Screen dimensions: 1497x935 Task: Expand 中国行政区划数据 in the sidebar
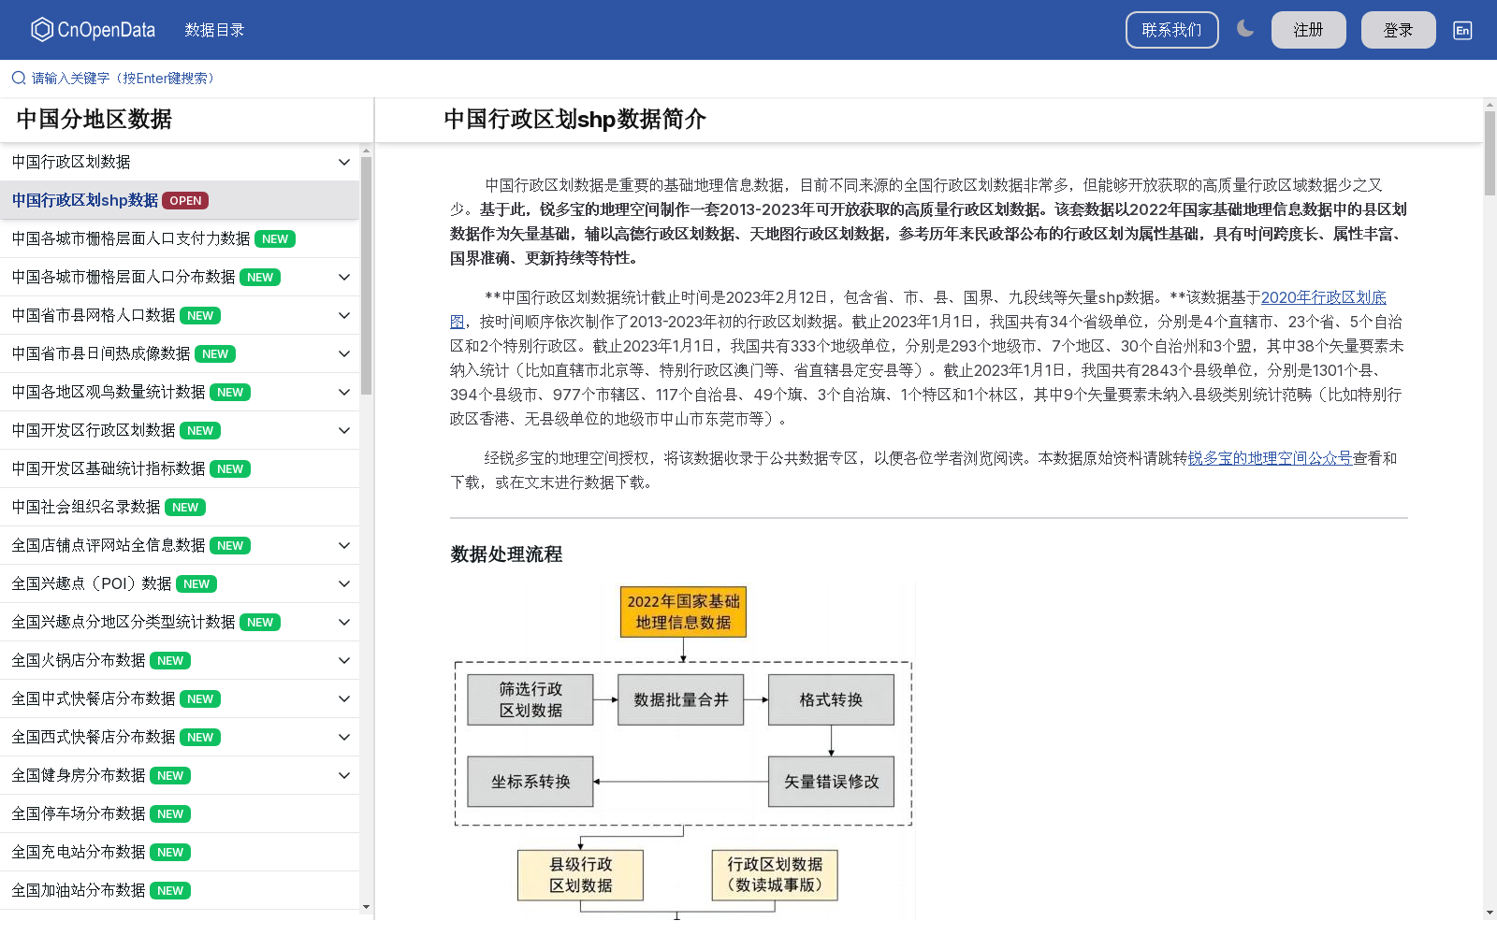(x=342, y=161)
